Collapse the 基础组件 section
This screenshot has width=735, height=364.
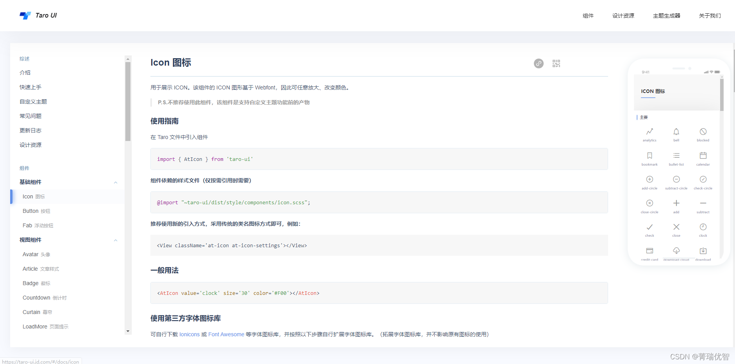pos(116,182)
